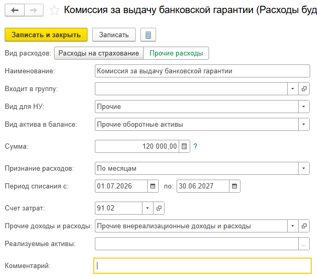Image resolution: width=317 pixels, height=278 pixels.
Task: Add to favorites with the star icon
Action: point(54,10)
